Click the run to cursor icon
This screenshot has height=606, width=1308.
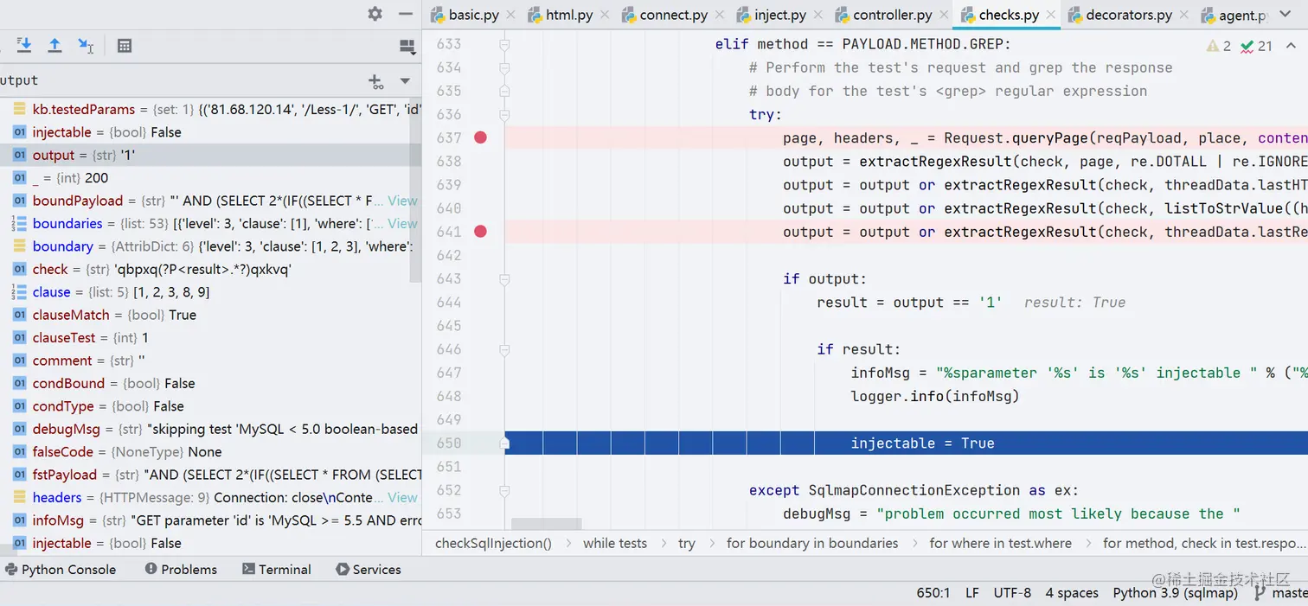86,45
